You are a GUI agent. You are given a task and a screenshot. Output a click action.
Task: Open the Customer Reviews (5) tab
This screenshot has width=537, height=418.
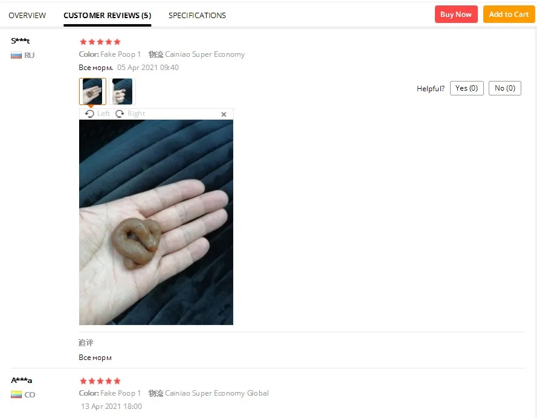pyautogui.click(x=107, y=16)
